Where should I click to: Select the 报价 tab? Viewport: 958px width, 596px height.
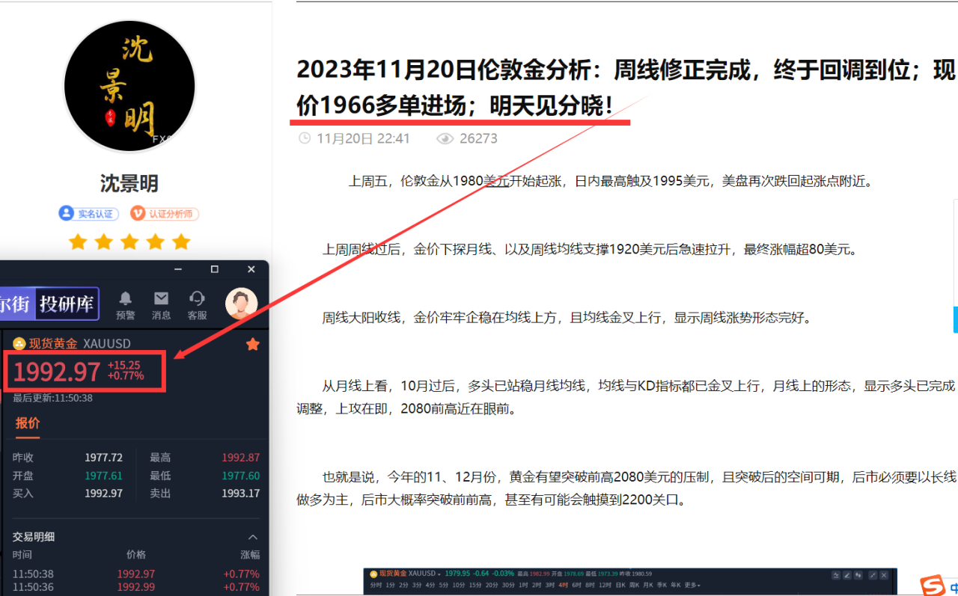28,423
